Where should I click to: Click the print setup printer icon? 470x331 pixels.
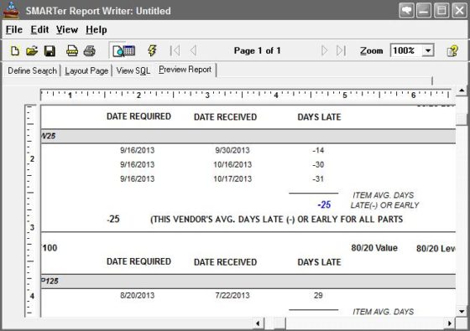(72, 51)
